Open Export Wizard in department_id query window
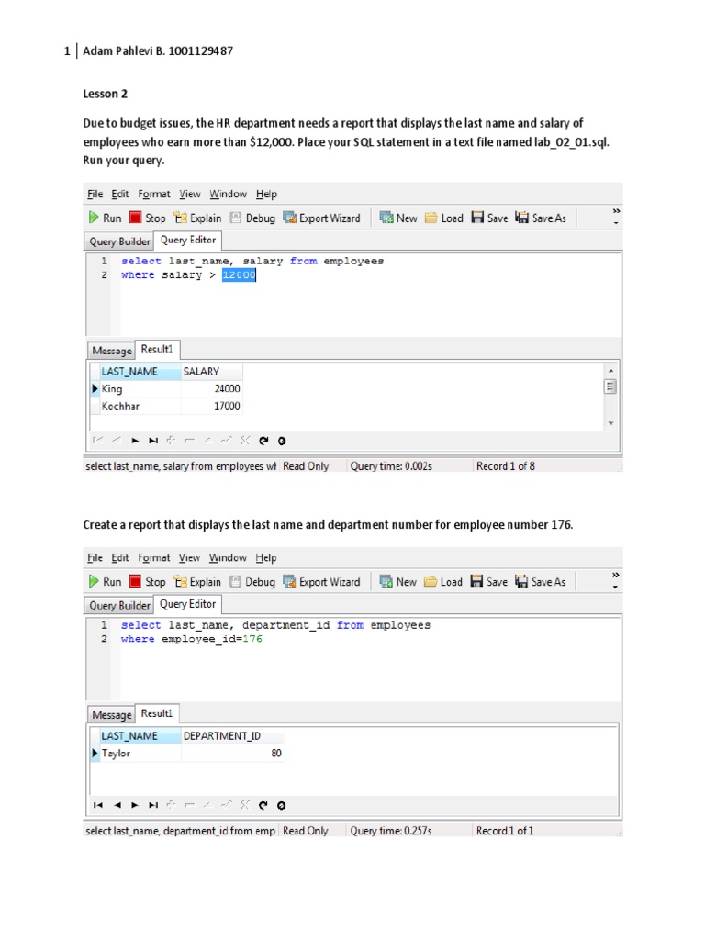The image size is (705, 940). coord(322,581)
